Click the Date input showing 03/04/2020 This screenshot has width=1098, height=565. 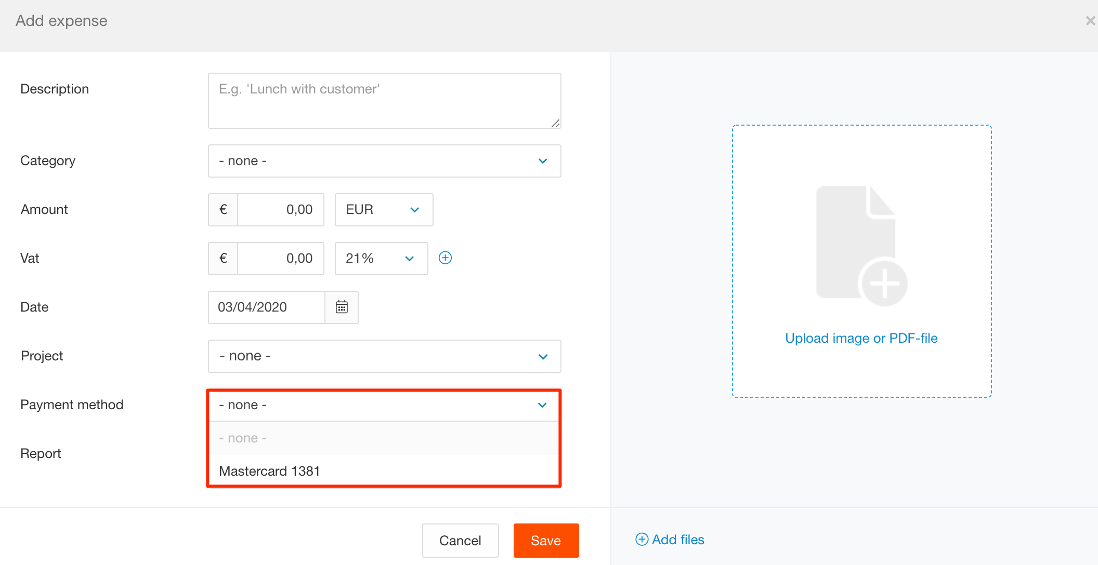(266, 307)
